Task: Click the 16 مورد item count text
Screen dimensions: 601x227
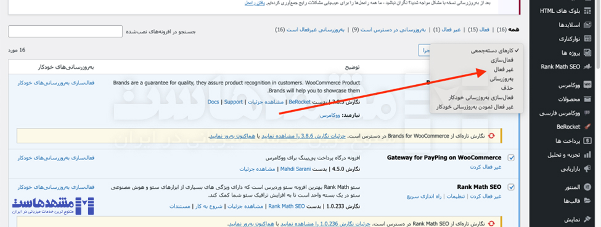Action: (x=17, y=50)
